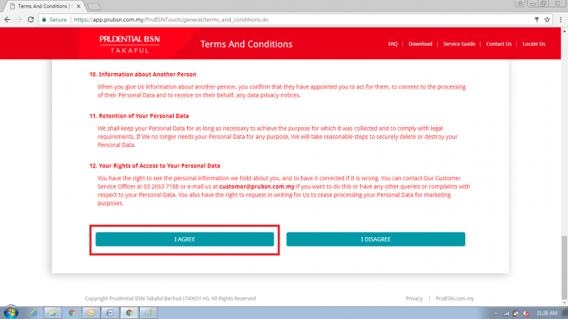The image size is (568, 319).
Task: Bookmark this page with the star icon
Action: pos(547,19)
